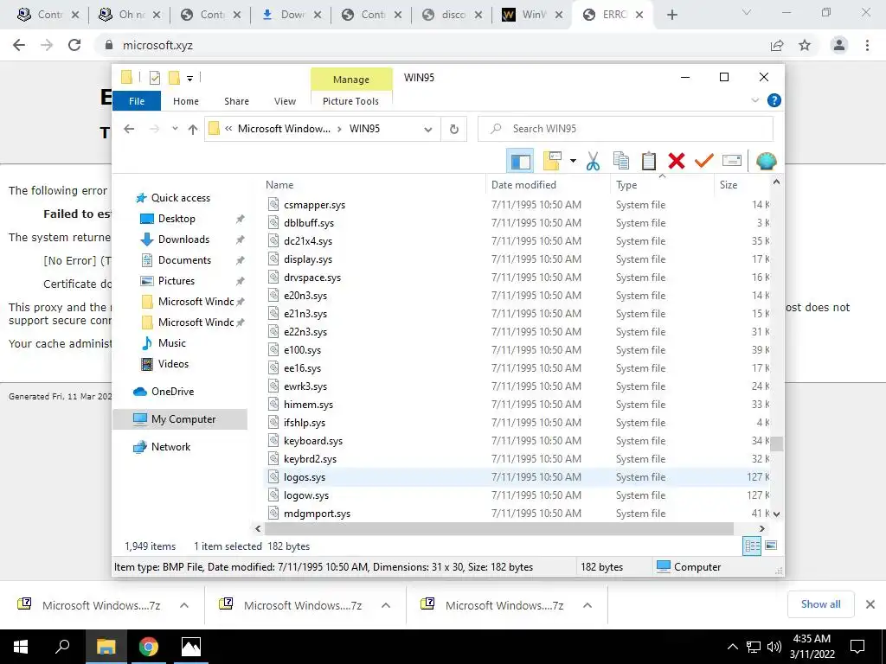Expand the hidden breadcrumb path chevrons

(x=228, y=129)
